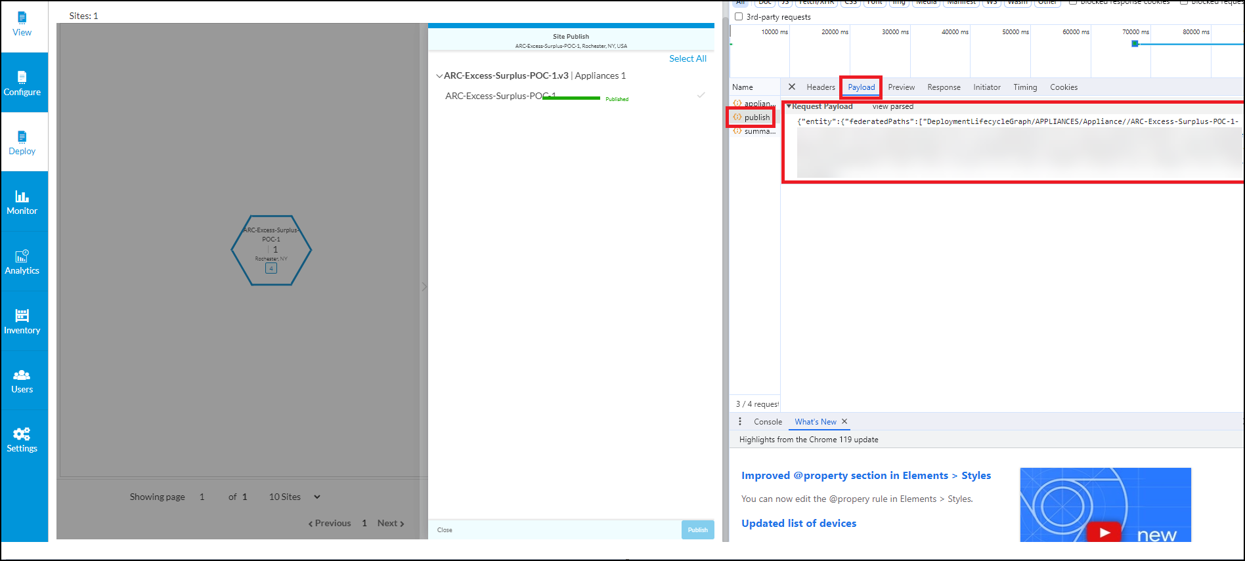The height and width of the screenshot is (561, 1245).
Task: Open Settings gear in sidebar
Action: (x=22, y=440)
